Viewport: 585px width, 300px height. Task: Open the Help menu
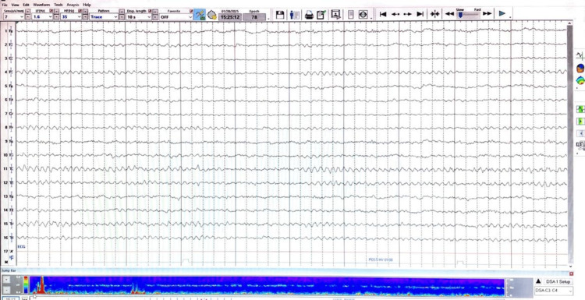coord(87,5)
